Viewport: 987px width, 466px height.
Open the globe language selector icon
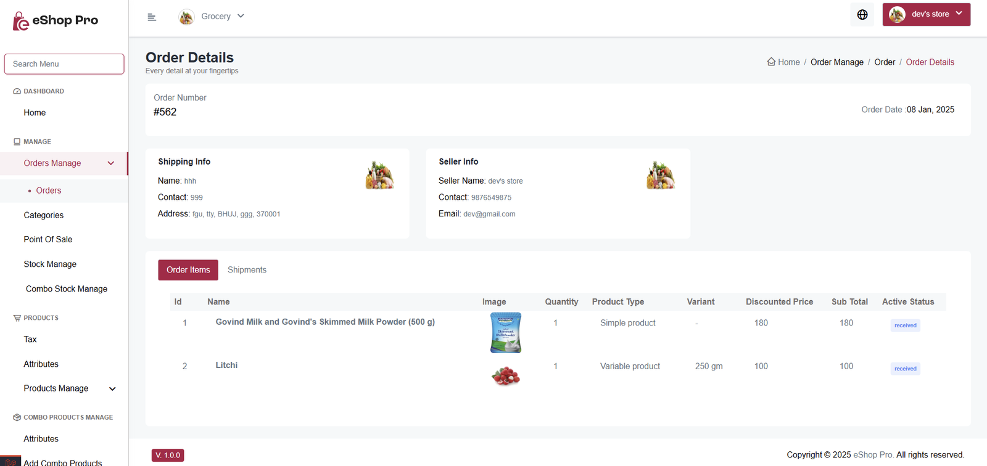(x=862, y=15)
